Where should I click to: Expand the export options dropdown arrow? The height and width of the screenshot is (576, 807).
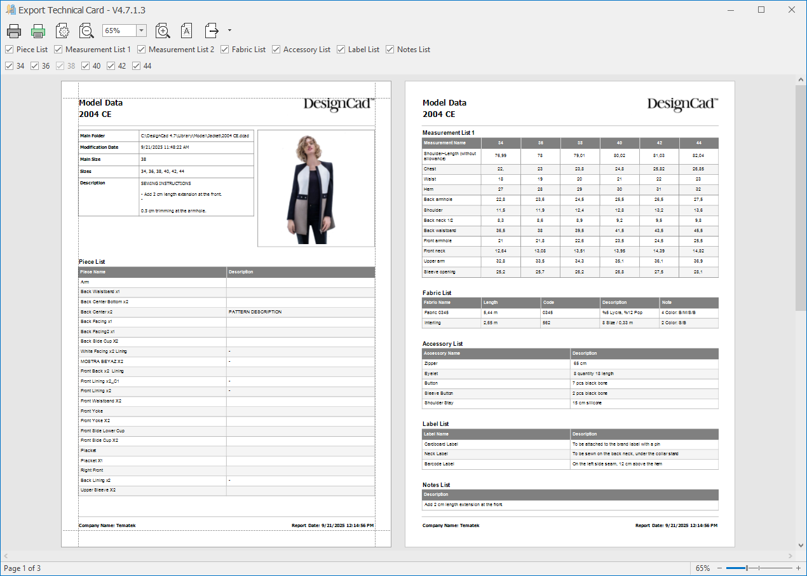pos(229,30)
